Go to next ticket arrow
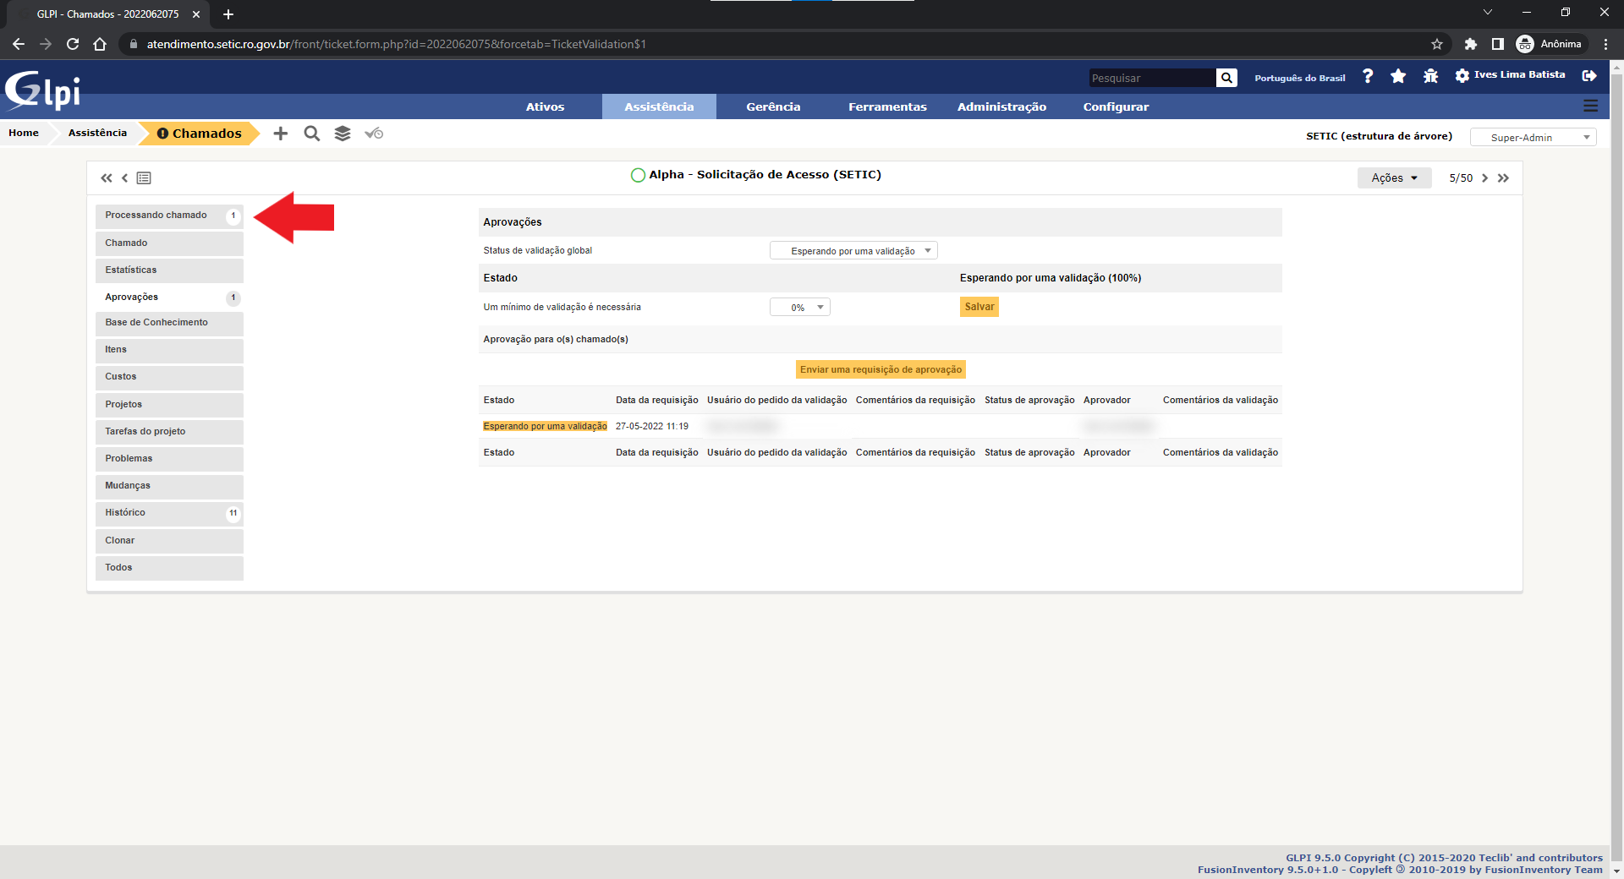Image resolution: width=1624 pixels, height=879 pixels. click(x=1484, y=177)
